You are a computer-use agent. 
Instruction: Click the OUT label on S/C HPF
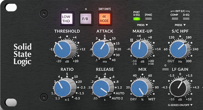point(171,61)
